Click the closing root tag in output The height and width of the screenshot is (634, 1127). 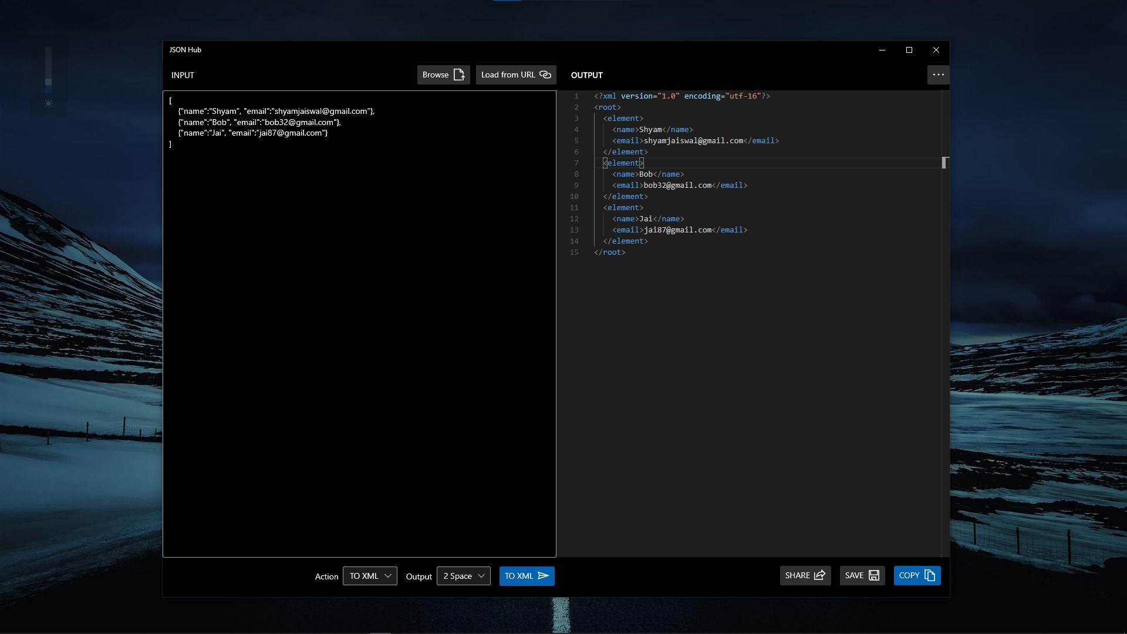pos(610,252)
